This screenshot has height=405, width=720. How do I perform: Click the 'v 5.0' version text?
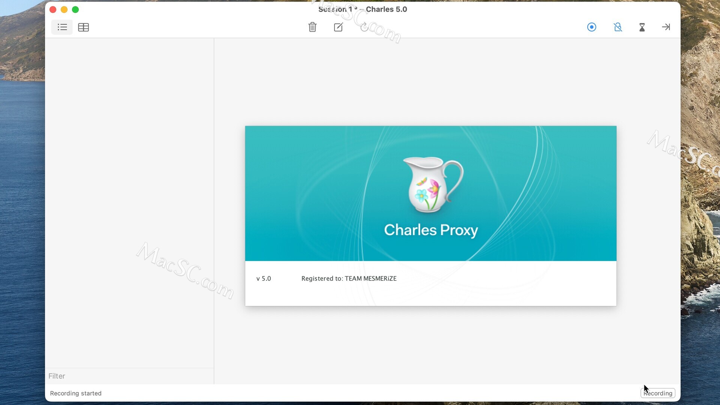264,278
